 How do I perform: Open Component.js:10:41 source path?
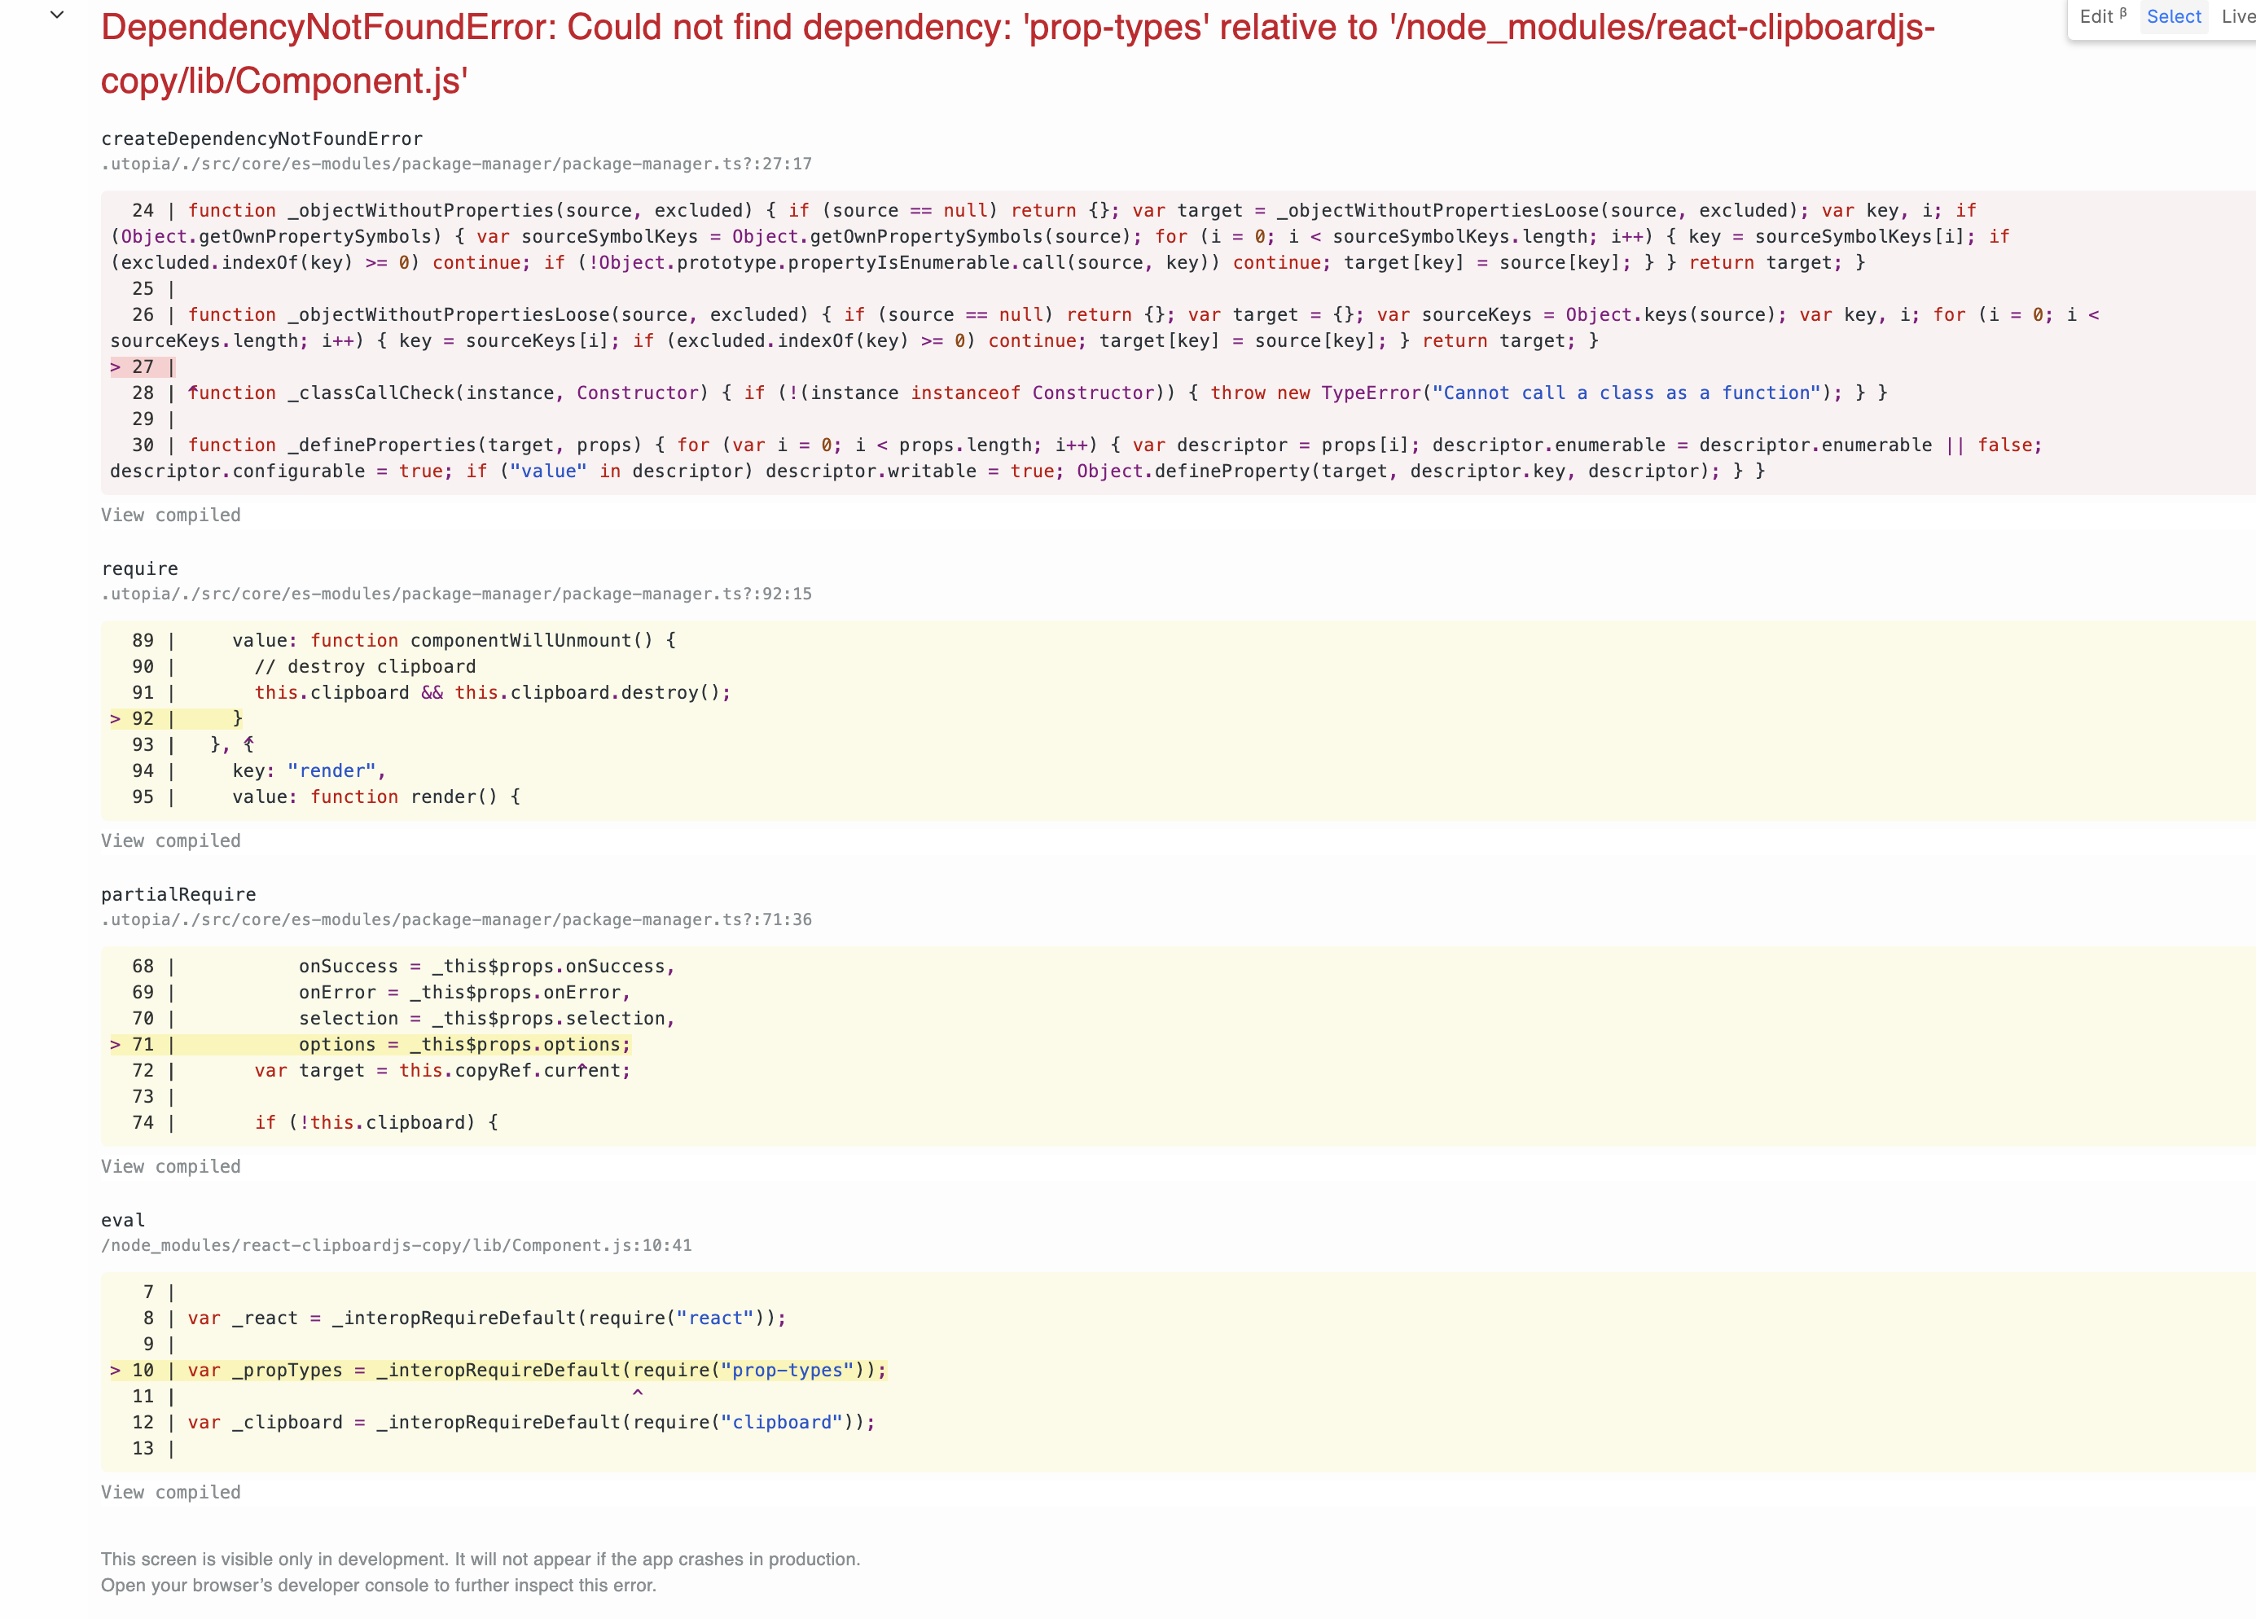396,1245
